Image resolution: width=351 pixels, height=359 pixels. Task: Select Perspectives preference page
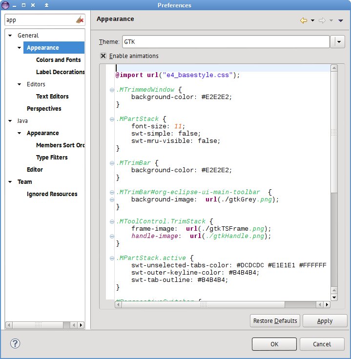(x=44, y=108)
